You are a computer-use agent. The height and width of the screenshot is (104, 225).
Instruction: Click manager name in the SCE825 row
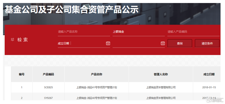coord(161,87)
